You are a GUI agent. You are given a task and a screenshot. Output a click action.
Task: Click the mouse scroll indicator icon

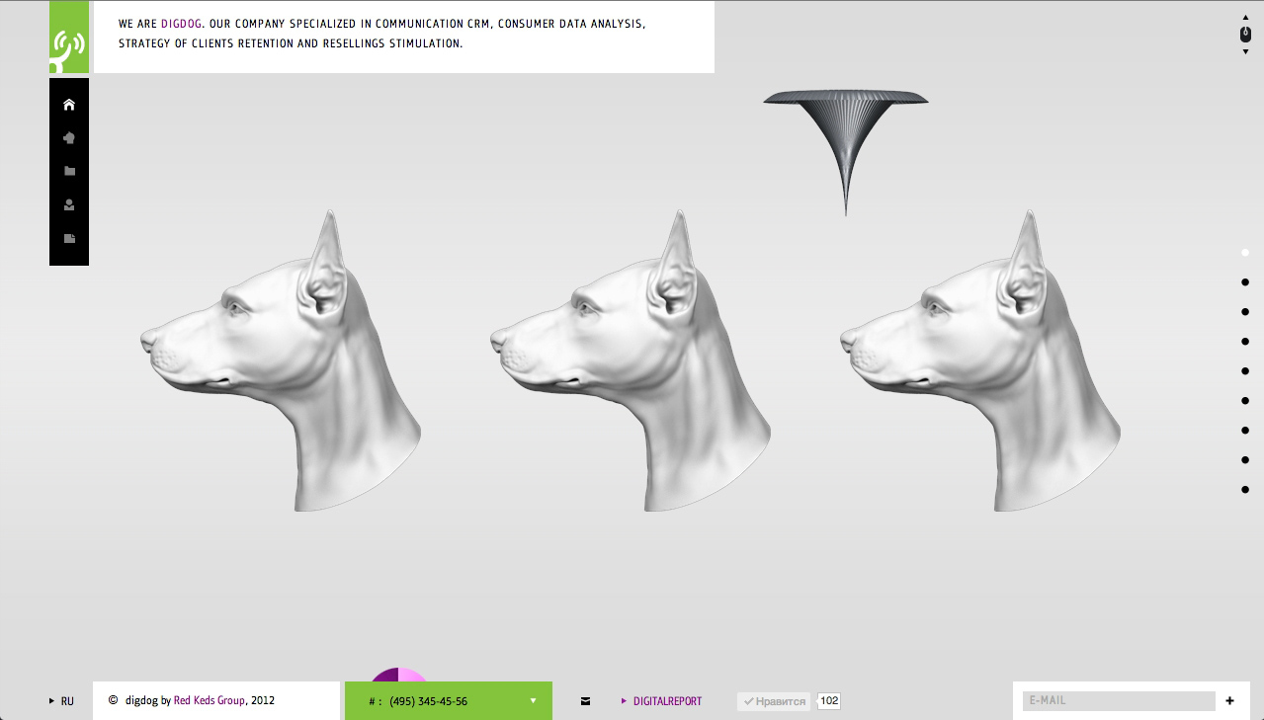[1245, 34]
